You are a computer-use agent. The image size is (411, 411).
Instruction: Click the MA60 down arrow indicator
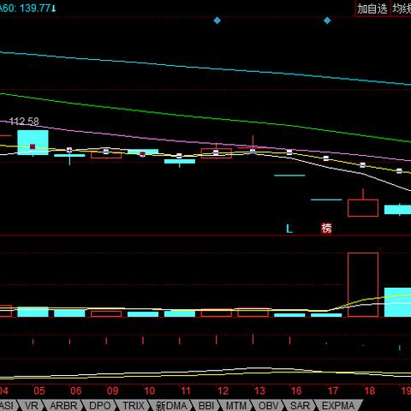pyautogui.click(x=54, y=8)
